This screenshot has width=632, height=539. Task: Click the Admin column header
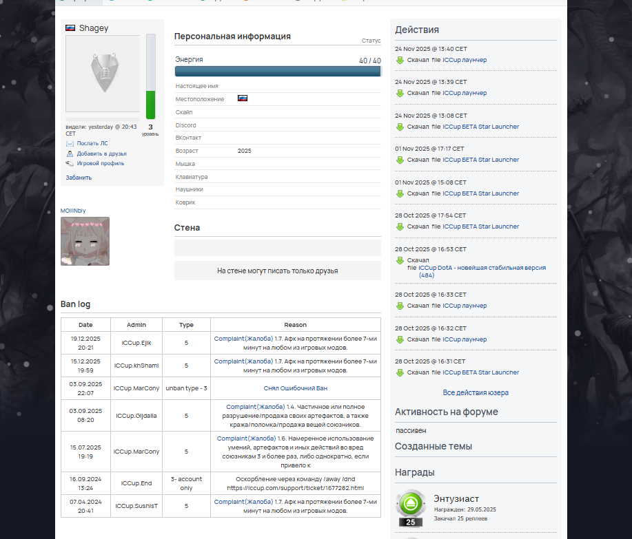pos(136,325)
